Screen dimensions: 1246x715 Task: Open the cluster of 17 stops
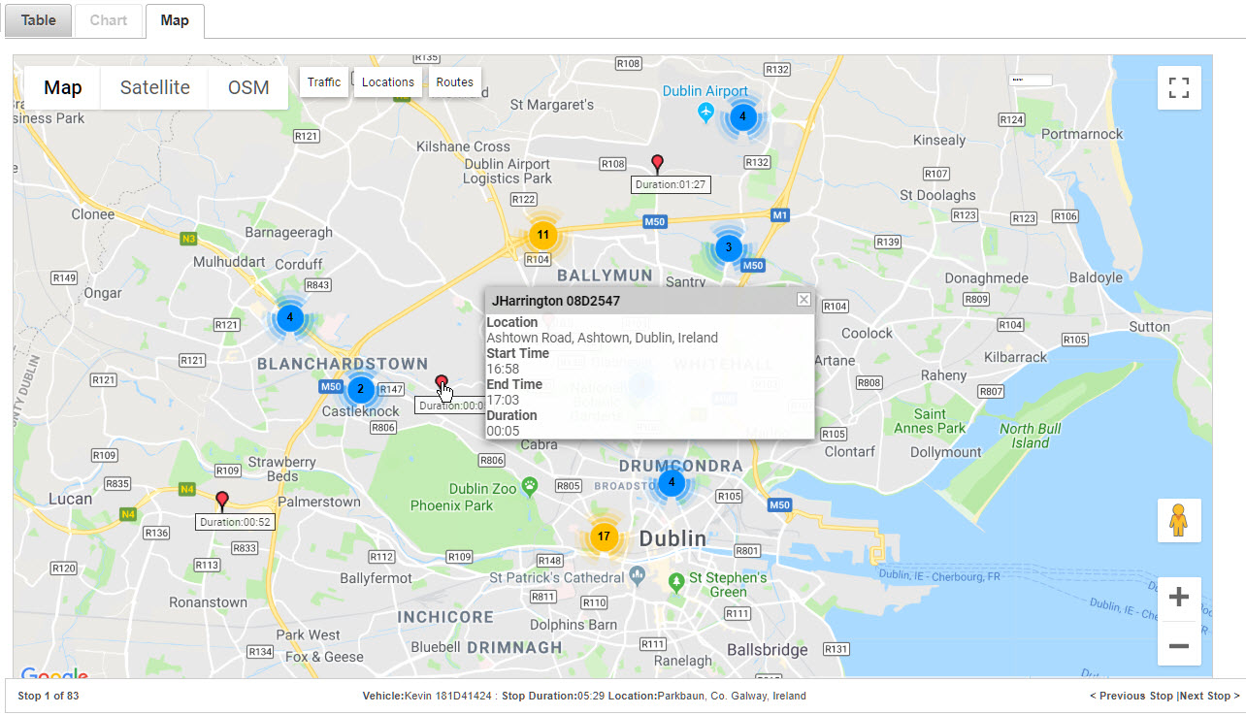(604, 536)
